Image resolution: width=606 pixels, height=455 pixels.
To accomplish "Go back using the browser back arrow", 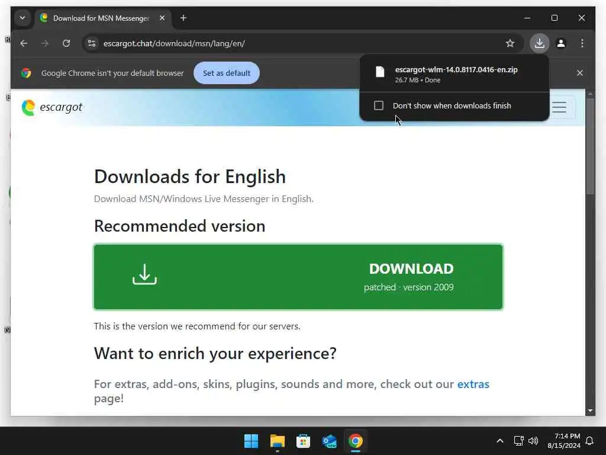I will click(24, 43).
